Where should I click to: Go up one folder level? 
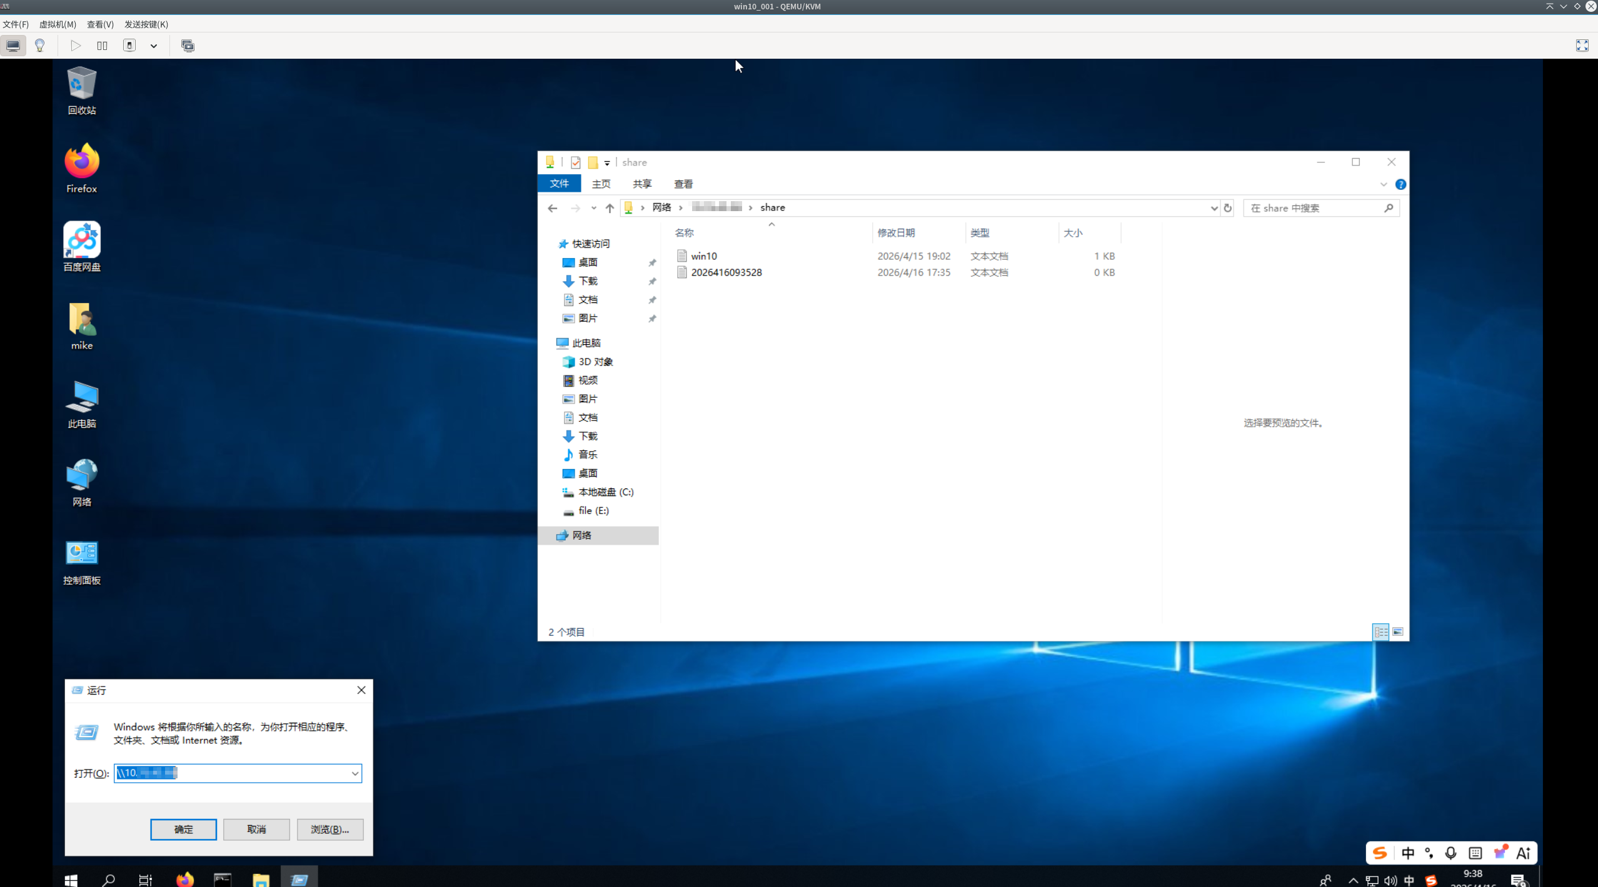[610, 208]
